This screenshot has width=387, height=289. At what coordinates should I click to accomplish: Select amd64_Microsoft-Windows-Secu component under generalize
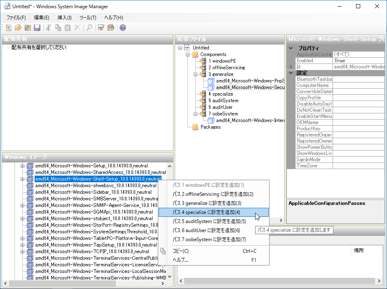(250, 87)
